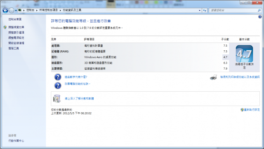This screenshot has width=264, height=149.
Task: Open 控制台首頁 link in sidebar
Action: coord(15,19)
